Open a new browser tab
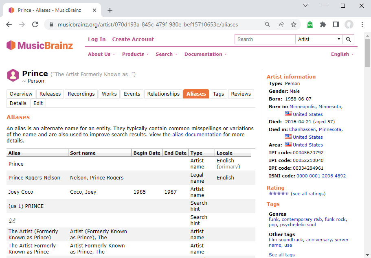The width and height of the screenshot is (371, 258). point(110,10)
